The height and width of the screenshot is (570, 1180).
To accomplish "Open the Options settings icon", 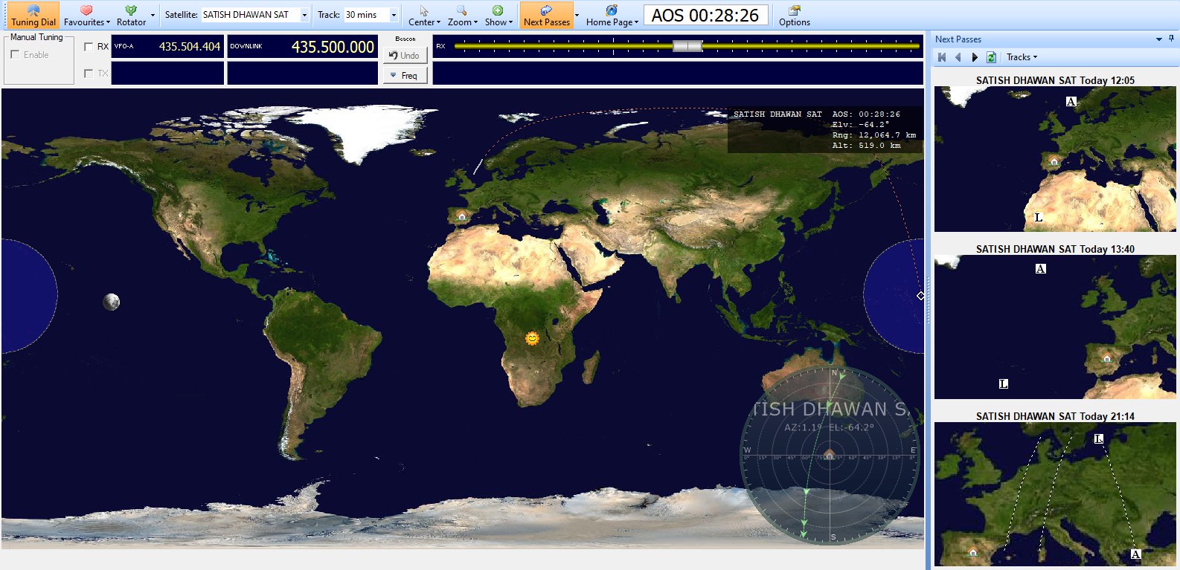I will [x=794, y=16].
